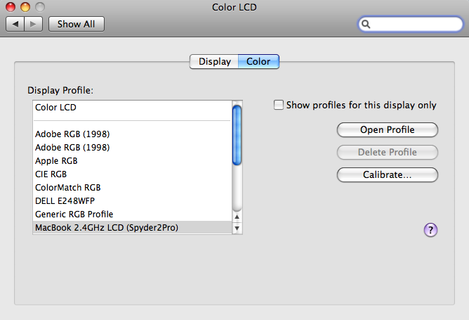Screen dimensions: 469x320
Task: Click Show All preferences button
Action: click(77, 24)
